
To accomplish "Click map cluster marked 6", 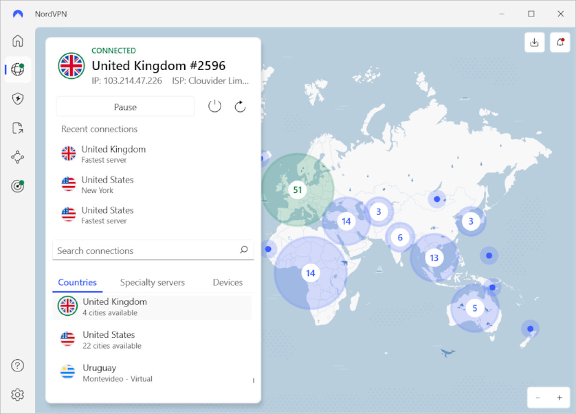I will click(400, 237).
